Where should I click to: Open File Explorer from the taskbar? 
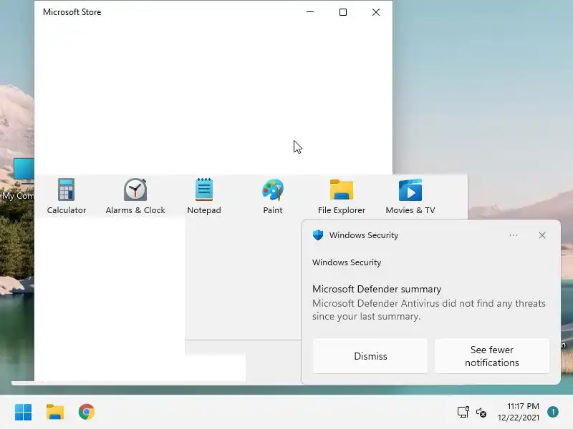(x=55, y=413)
